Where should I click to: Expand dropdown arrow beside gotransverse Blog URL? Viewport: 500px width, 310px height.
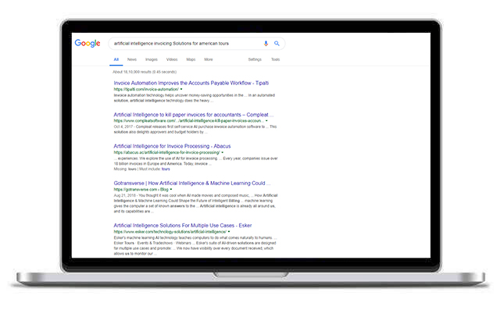171,189
